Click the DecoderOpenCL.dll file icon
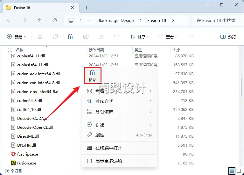244x175 pixels. point(13,127)
